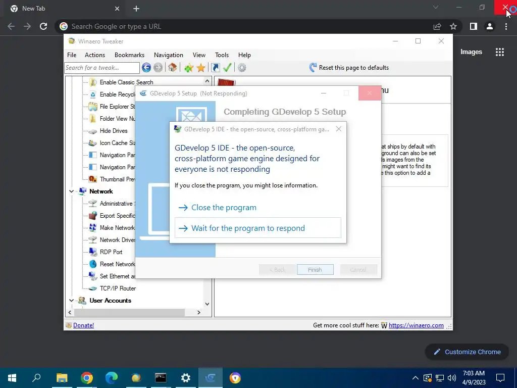Open the notification center icon
Image resolution: width=517 pixels, height=388 pixels.
[x=500, y=378]
